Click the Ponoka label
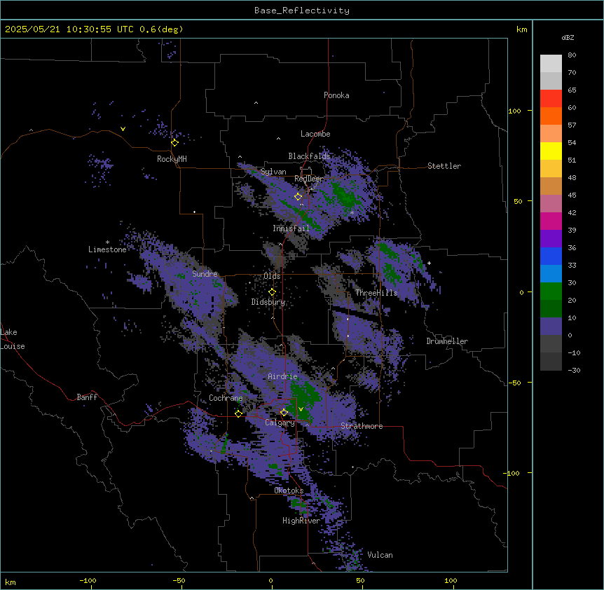Screen dimensions: 604x590 [x=336, y=95]
